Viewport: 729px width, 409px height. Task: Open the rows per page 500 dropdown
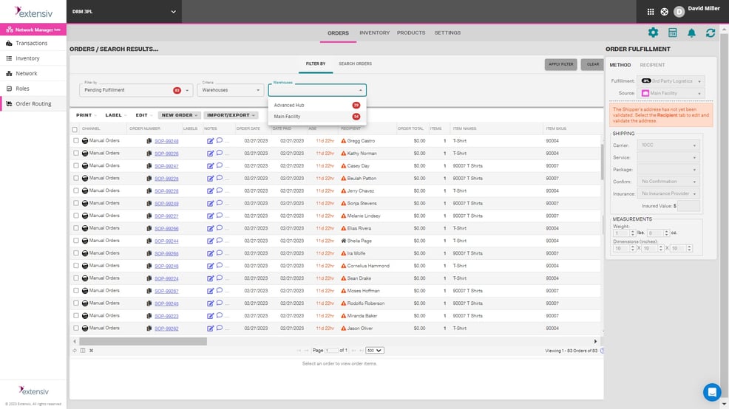click(374, 351)
